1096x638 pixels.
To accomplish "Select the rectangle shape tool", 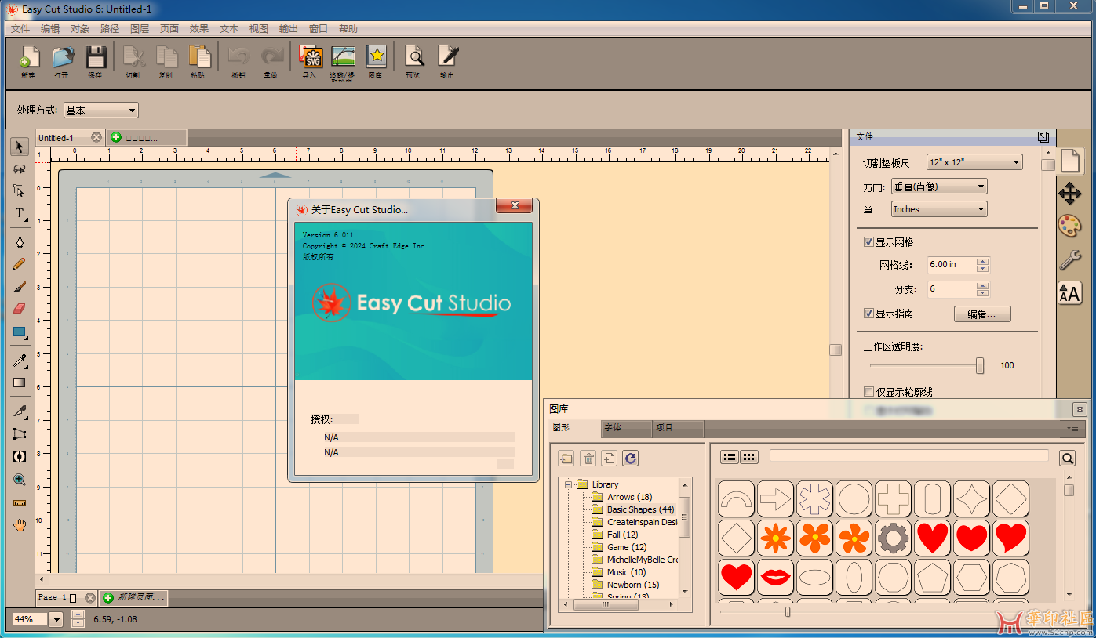I will tap(20, 332).
